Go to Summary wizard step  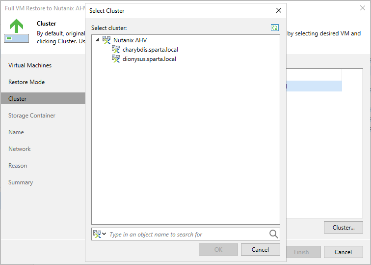(x=21, y=182)
